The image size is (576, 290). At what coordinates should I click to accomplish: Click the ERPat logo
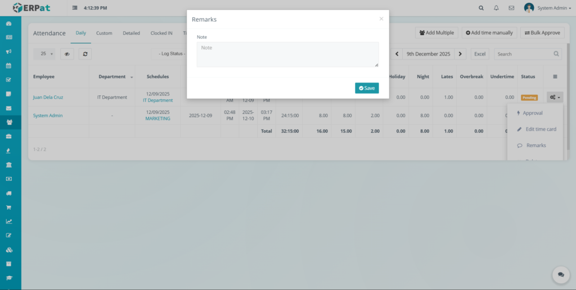pyautogui.click(x=31, y=8)
